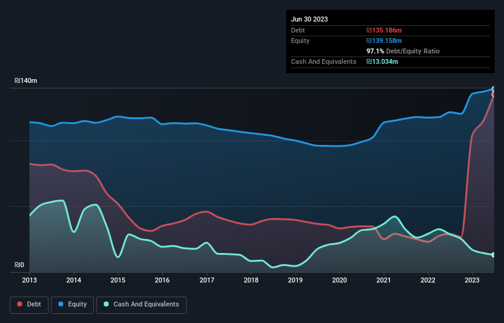Click the red Debt endpoint marker

pos(494,95)
